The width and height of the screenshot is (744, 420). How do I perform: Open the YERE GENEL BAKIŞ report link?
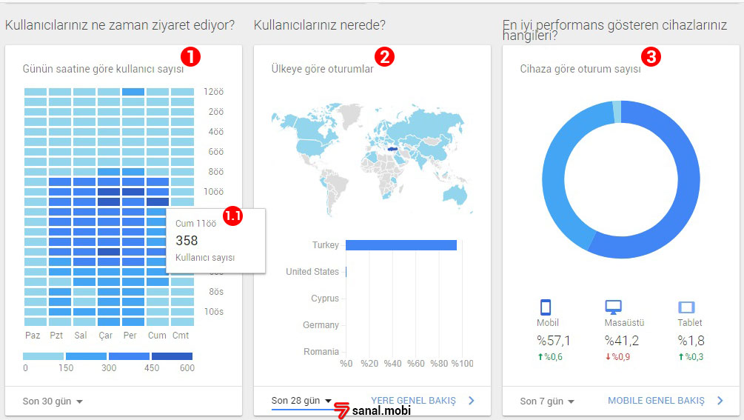click(x=413, y=401)
